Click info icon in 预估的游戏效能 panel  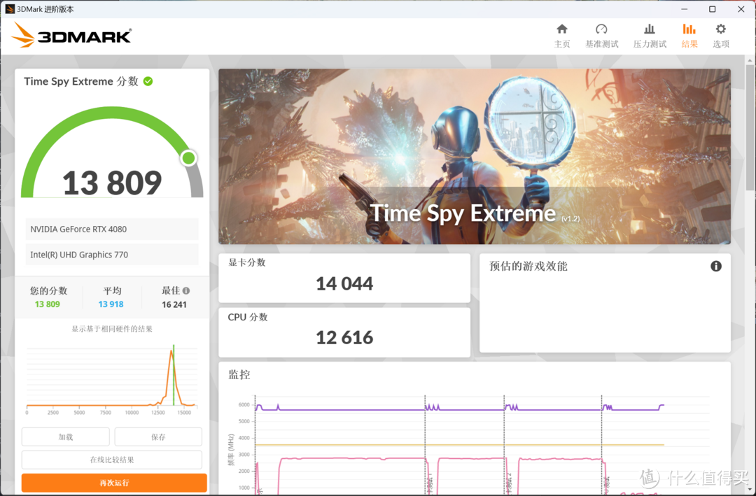tap(716, 266)
